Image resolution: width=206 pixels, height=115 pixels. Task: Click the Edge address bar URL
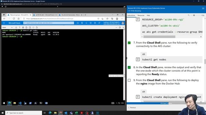click(x=50, y=19)
